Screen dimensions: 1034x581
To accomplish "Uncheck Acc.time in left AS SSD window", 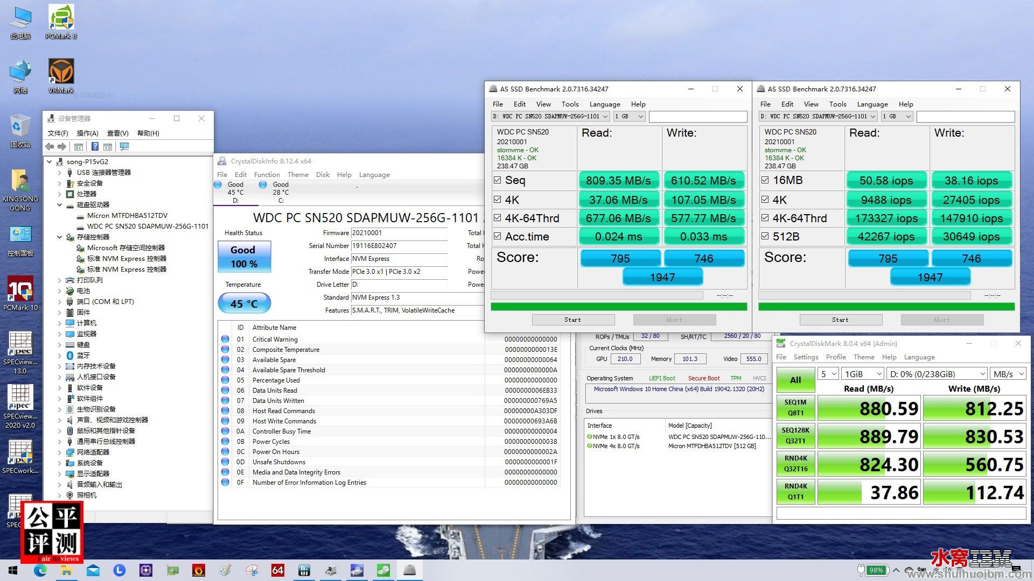I will (497, 236).
